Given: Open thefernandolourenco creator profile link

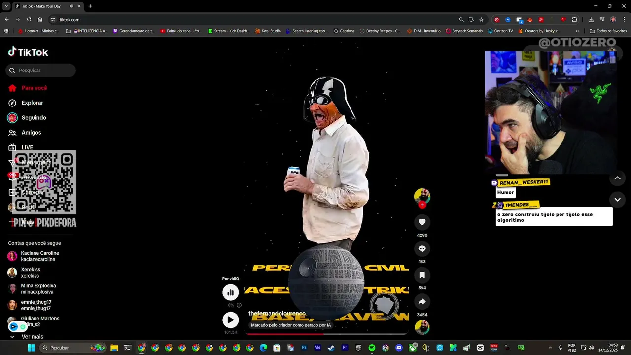Looking at the screenshot, I should (x=277, y=314).
